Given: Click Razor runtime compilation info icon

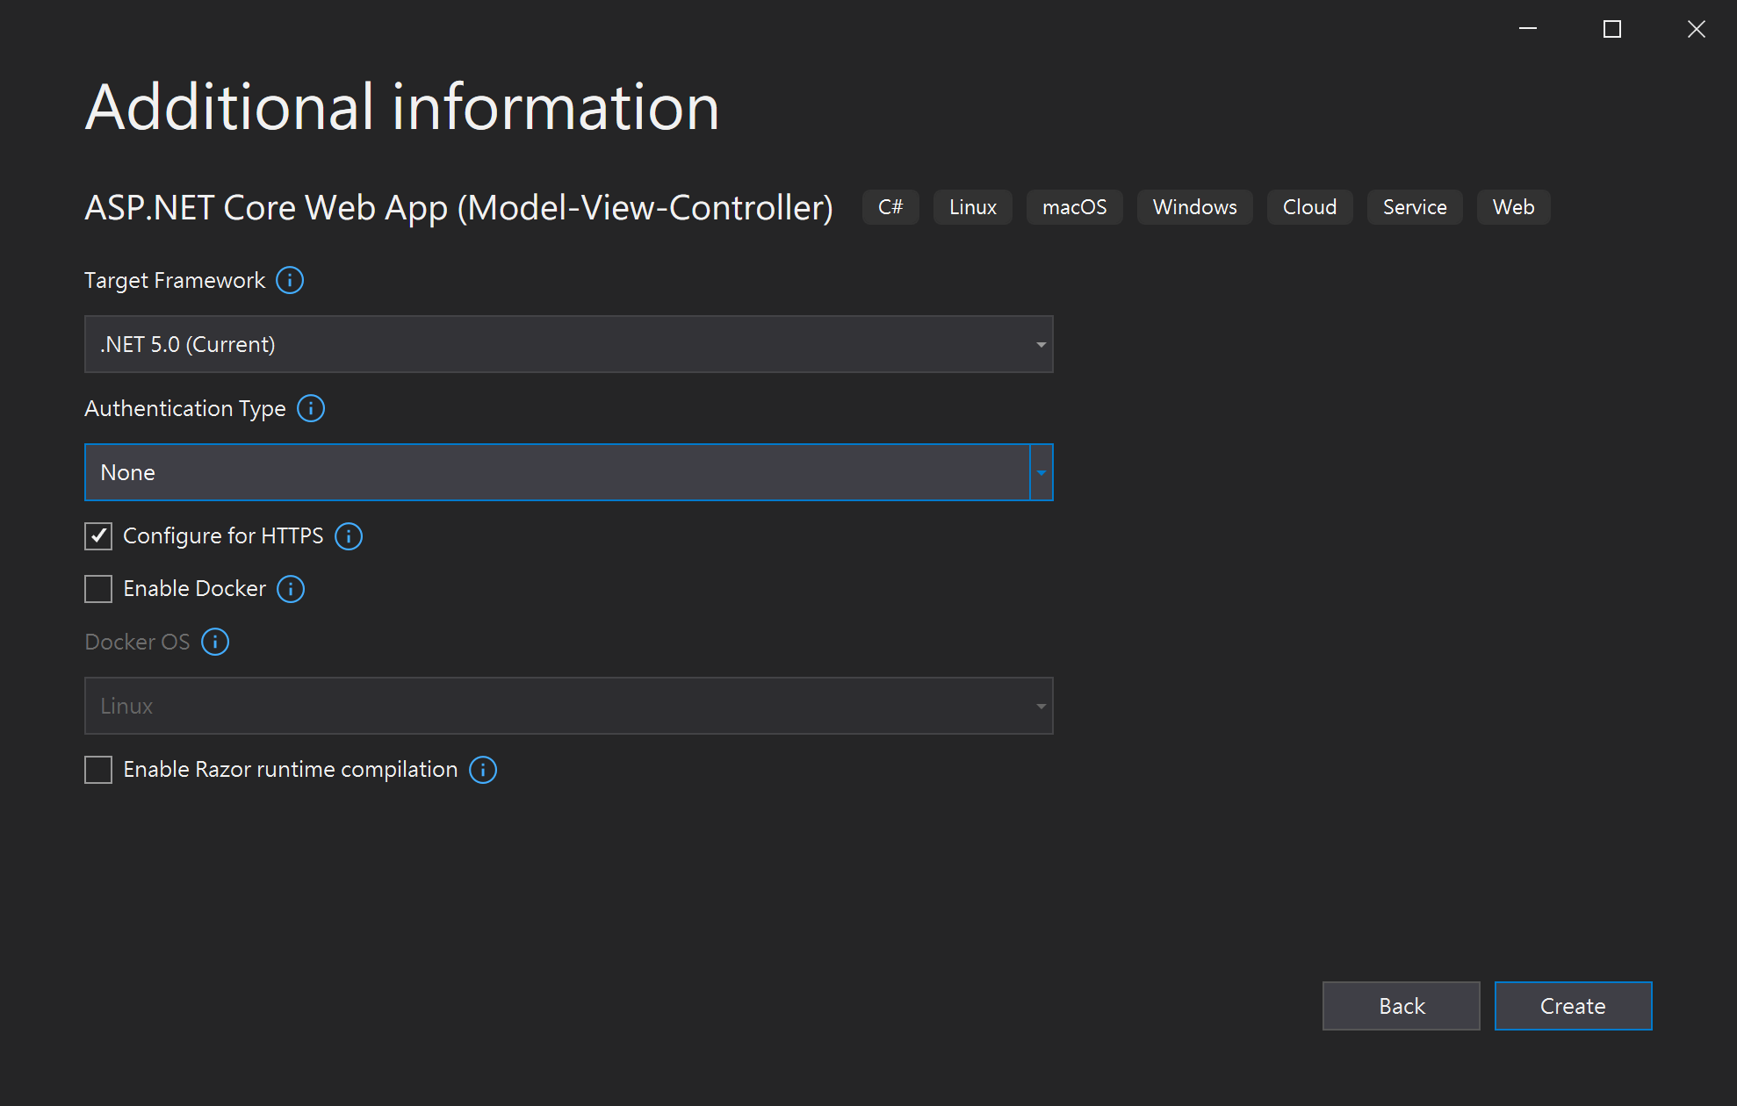Looking at the screenshot, I should 483,770.
